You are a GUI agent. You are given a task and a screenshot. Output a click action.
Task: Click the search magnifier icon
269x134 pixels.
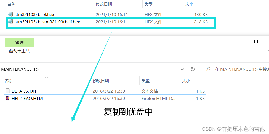tap(208, 69)
